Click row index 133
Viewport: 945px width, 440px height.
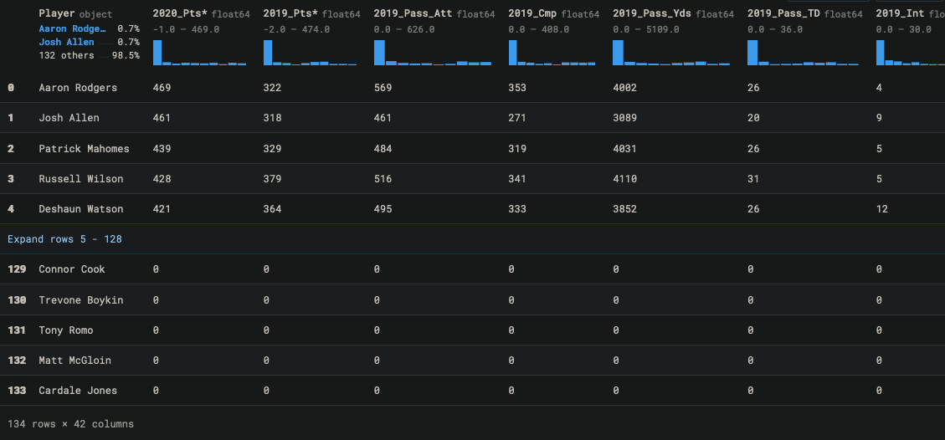[x=17, y=390]
